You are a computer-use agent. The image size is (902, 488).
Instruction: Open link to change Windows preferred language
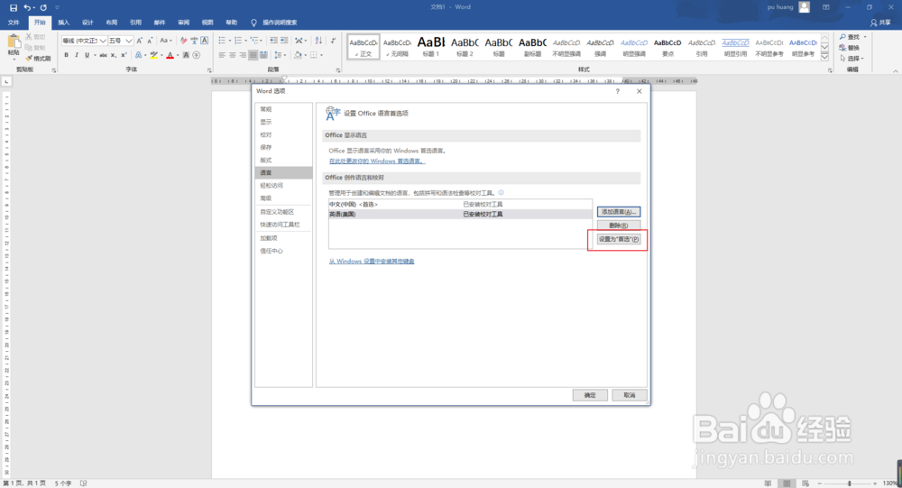click(377, 161)
